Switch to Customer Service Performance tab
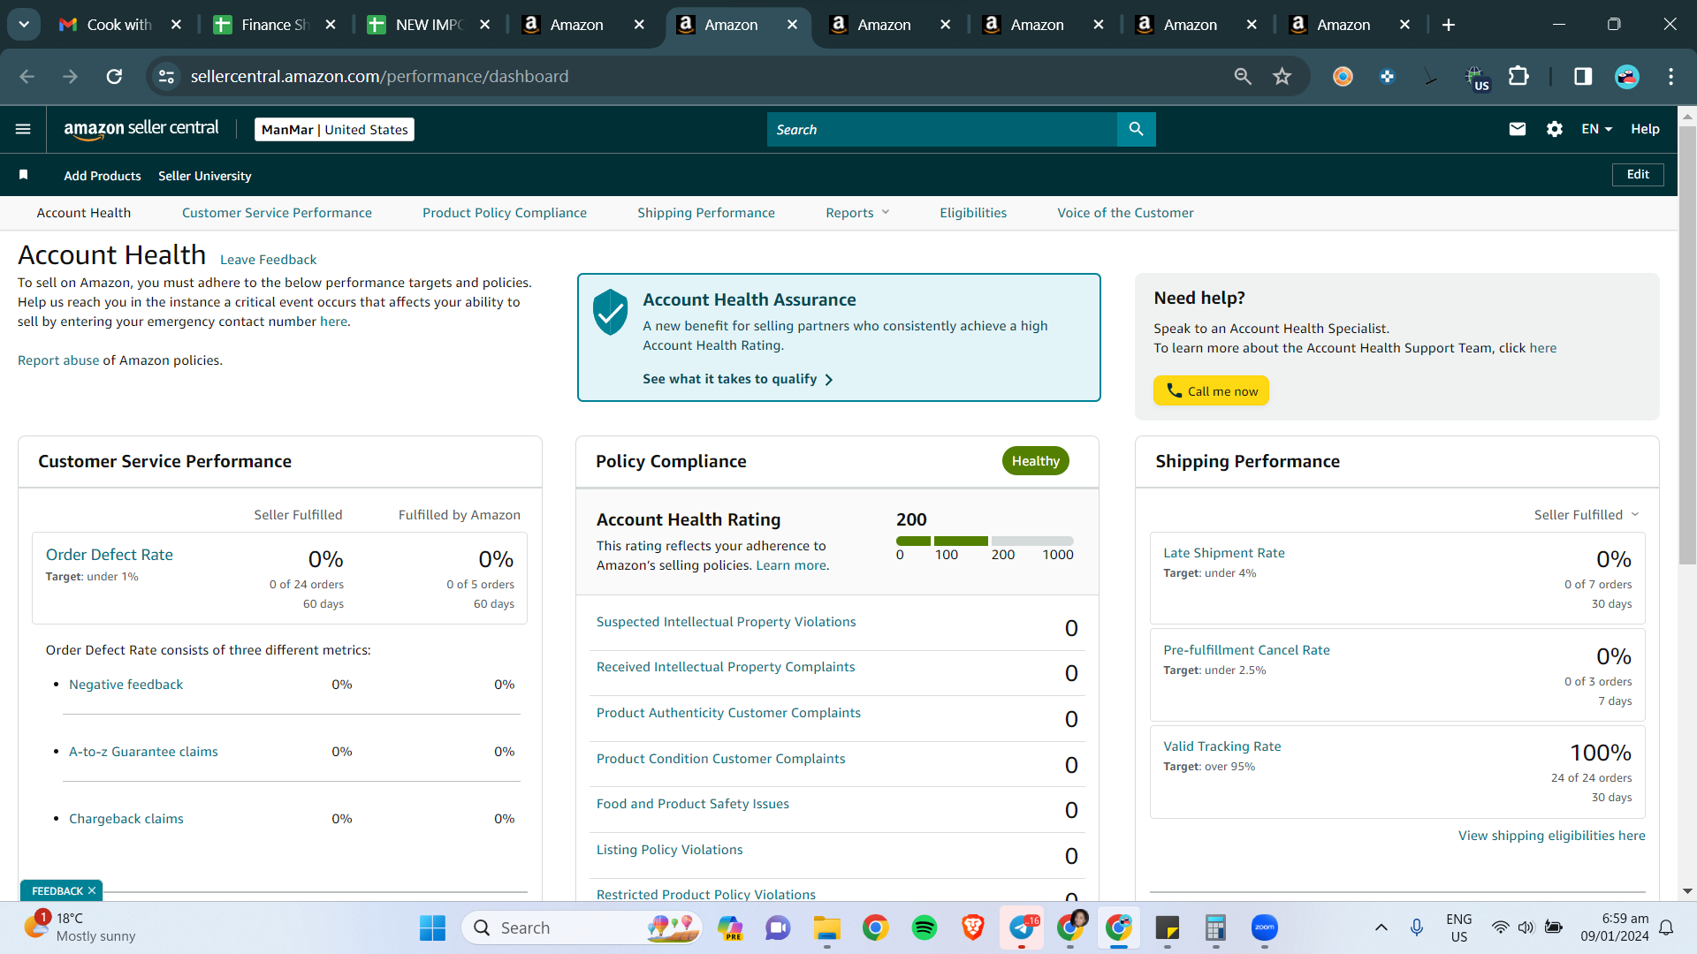Screen dimensions: 1697x954 coord(277,213)
